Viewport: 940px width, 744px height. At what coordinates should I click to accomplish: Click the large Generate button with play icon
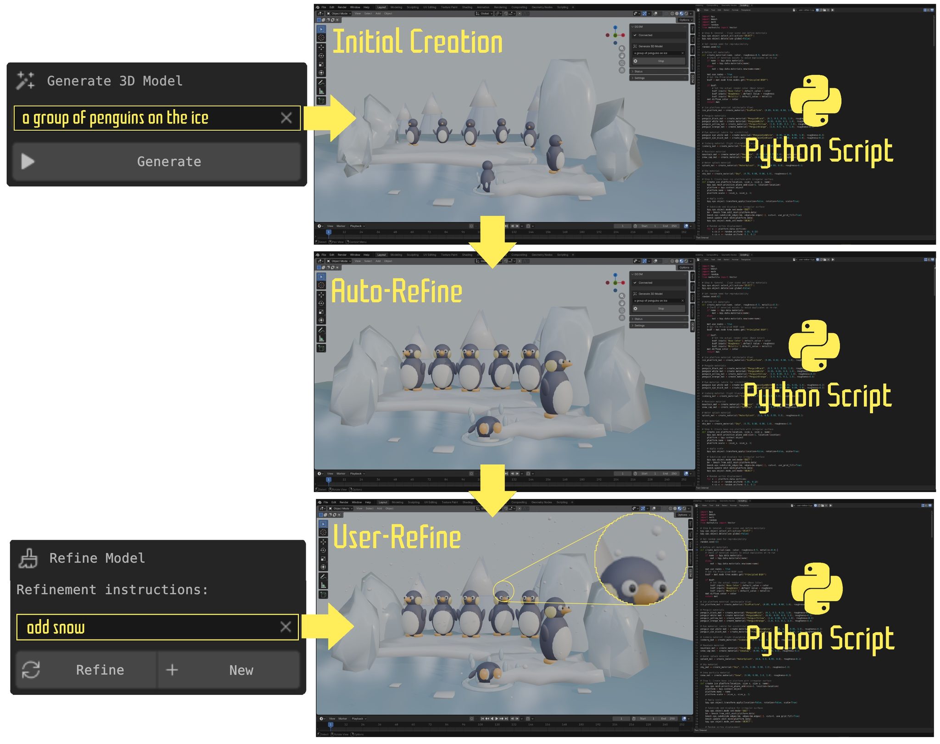[x=157, y=162]
